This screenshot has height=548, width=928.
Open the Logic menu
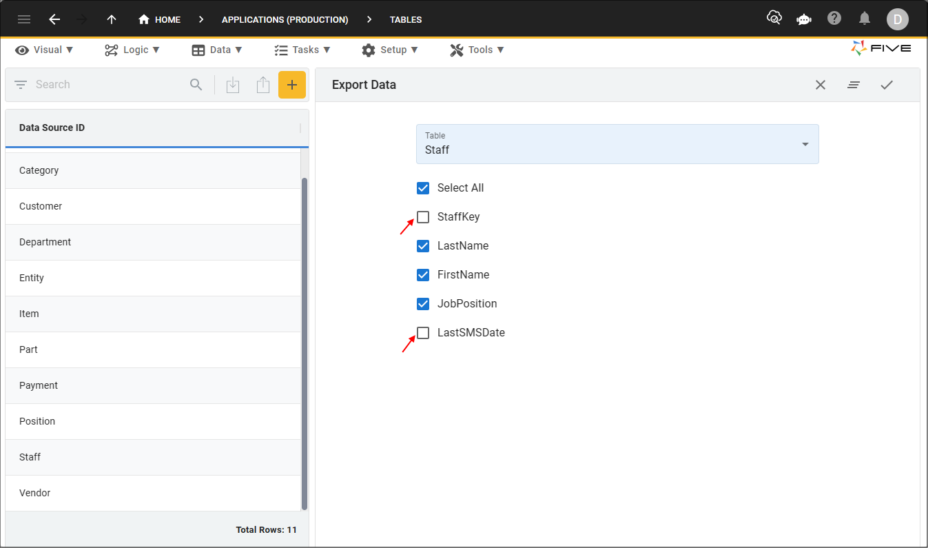tap(132, 50)
